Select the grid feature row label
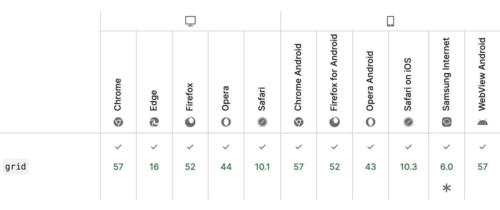500x210 pixels. [16, 167]
